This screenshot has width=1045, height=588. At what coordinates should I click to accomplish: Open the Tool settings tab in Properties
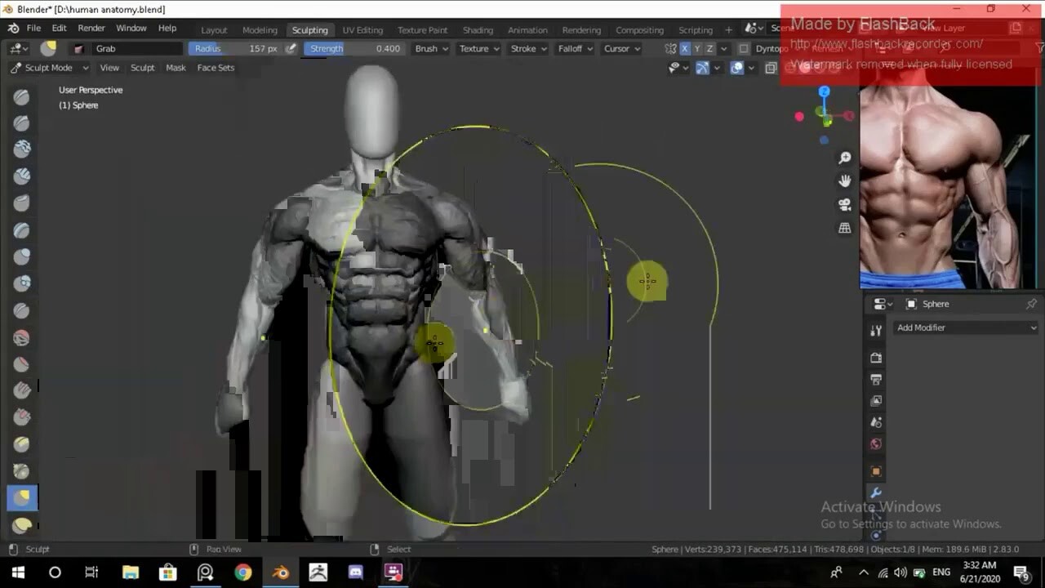[875, 330]
